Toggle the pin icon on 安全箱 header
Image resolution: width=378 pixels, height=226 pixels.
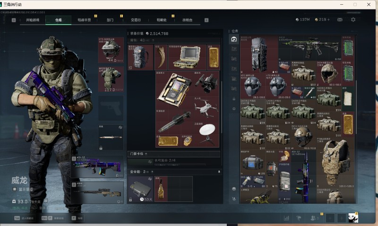point(219,172)
